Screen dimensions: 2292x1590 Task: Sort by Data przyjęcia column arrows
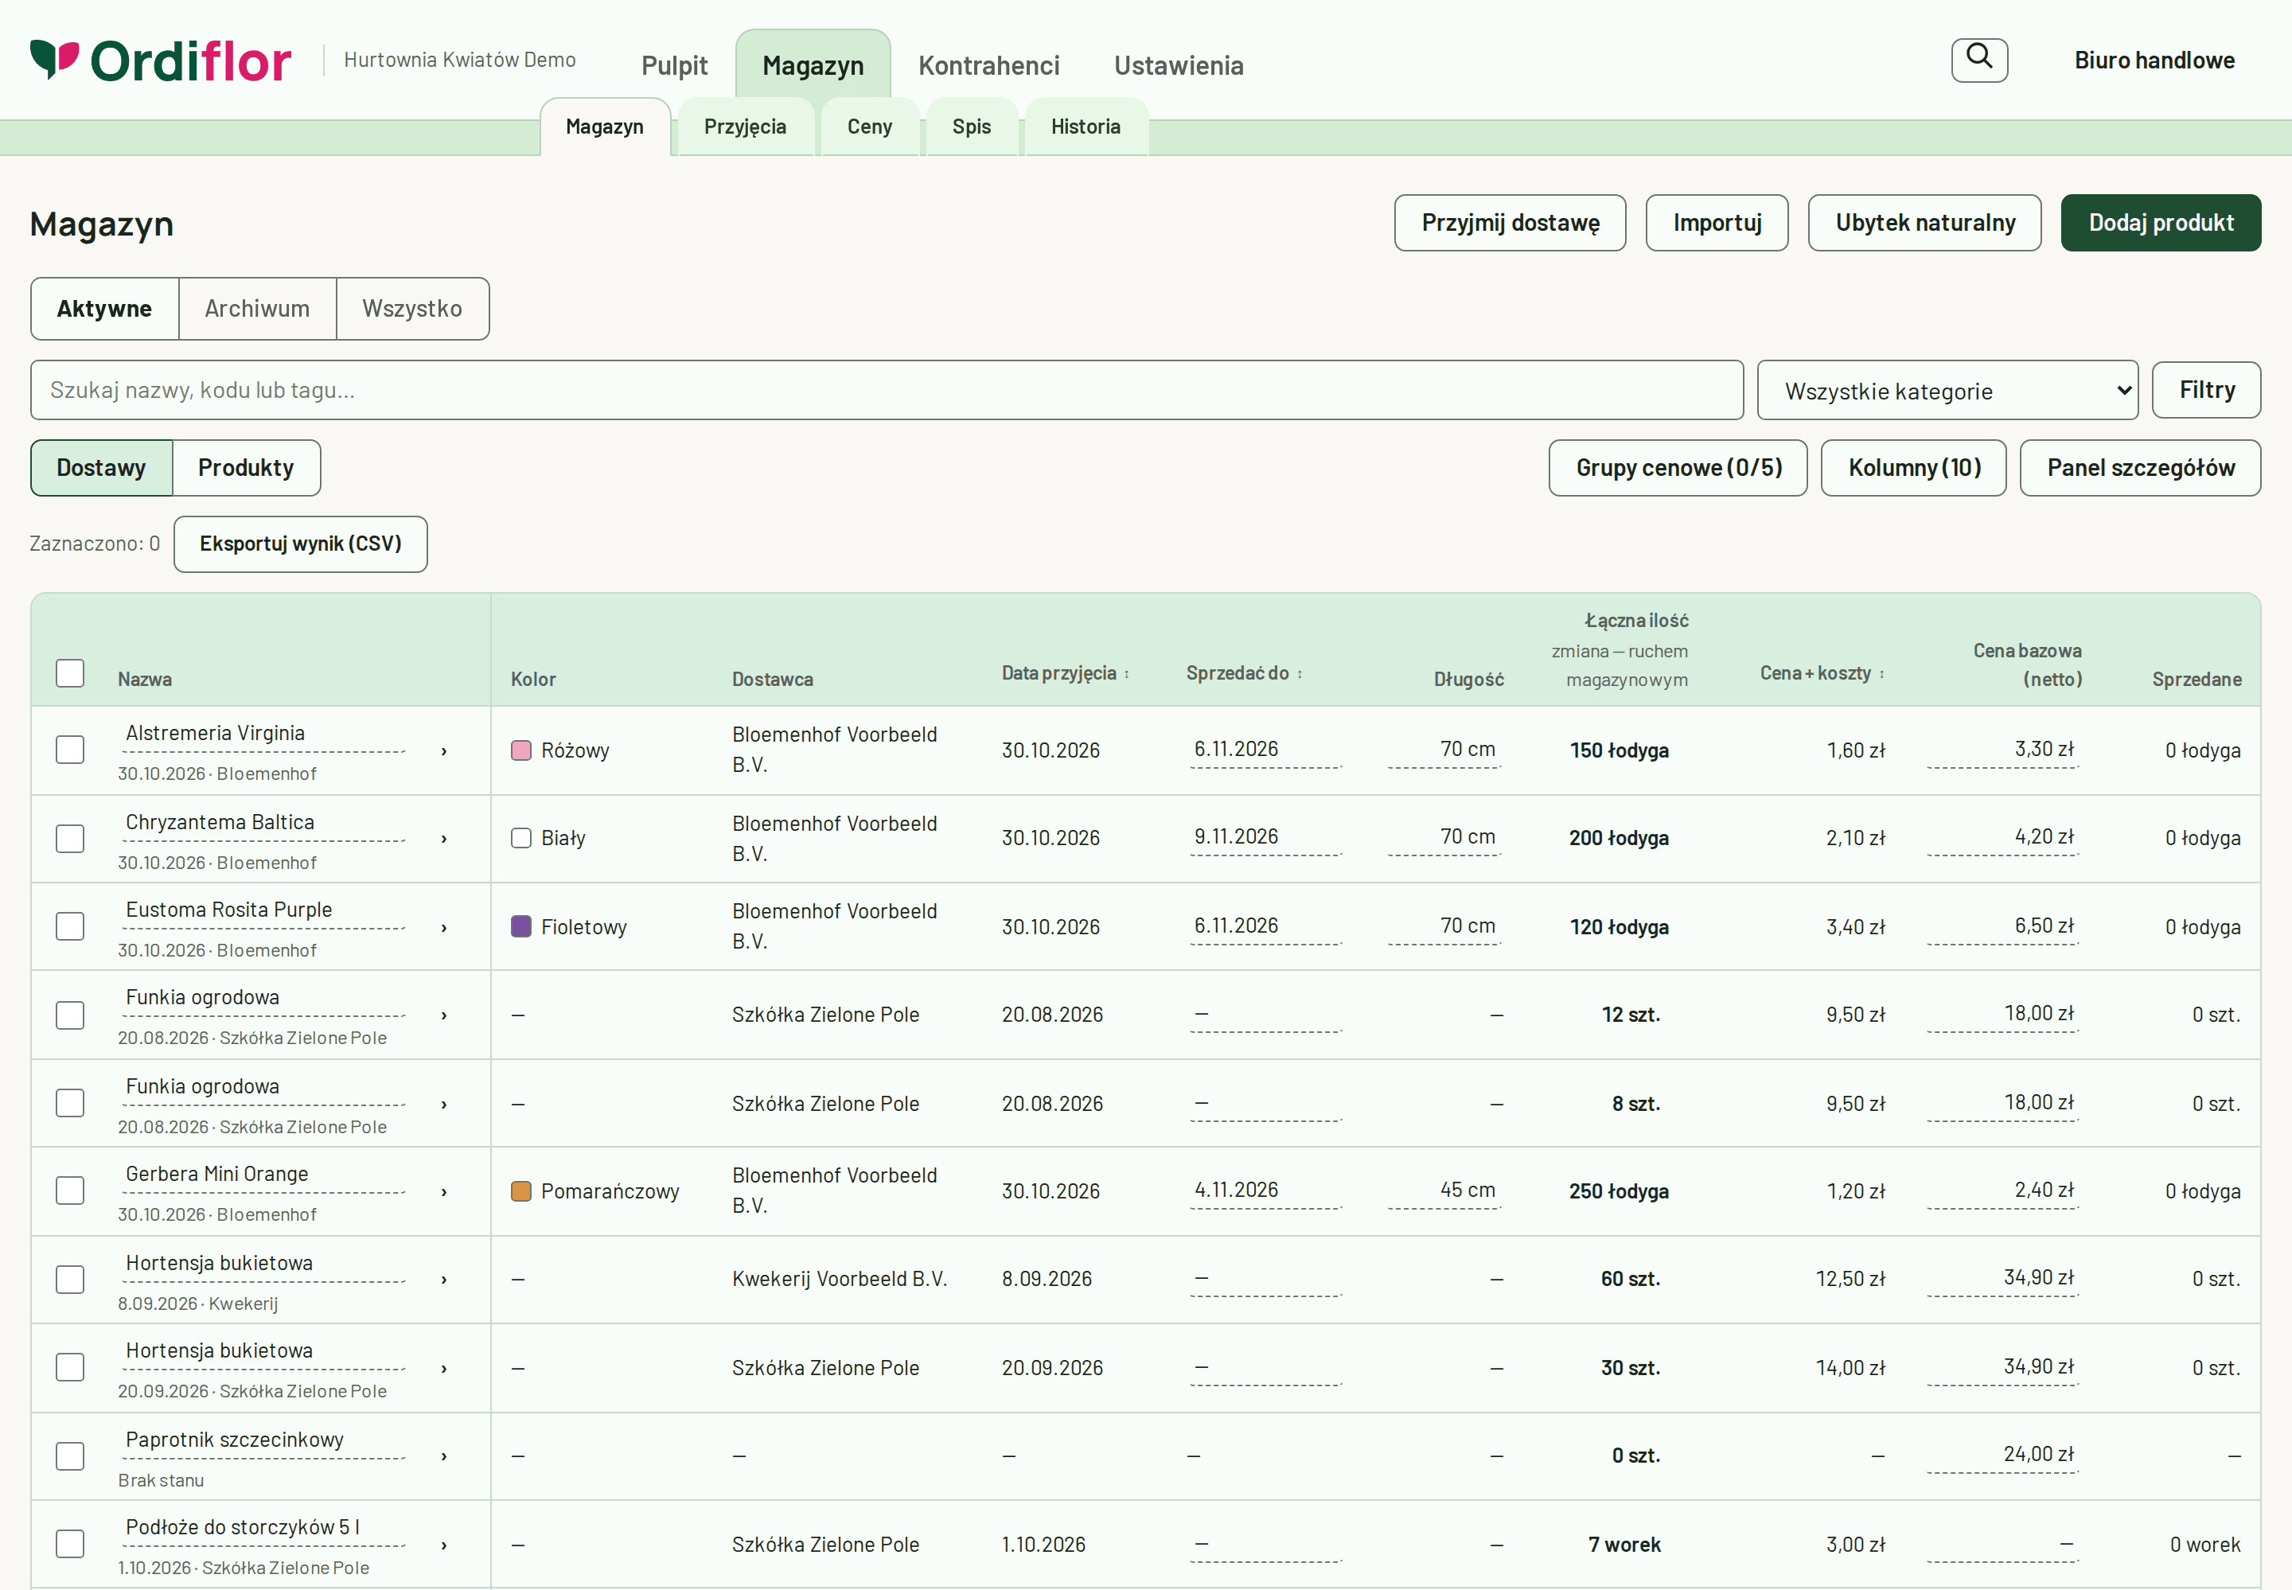click(x=1127, y=675)
